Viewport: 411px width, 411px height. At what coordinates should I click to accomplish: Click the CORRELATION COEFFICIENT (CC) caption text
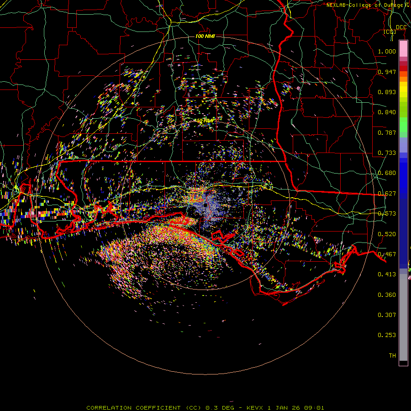pos(145,408)
